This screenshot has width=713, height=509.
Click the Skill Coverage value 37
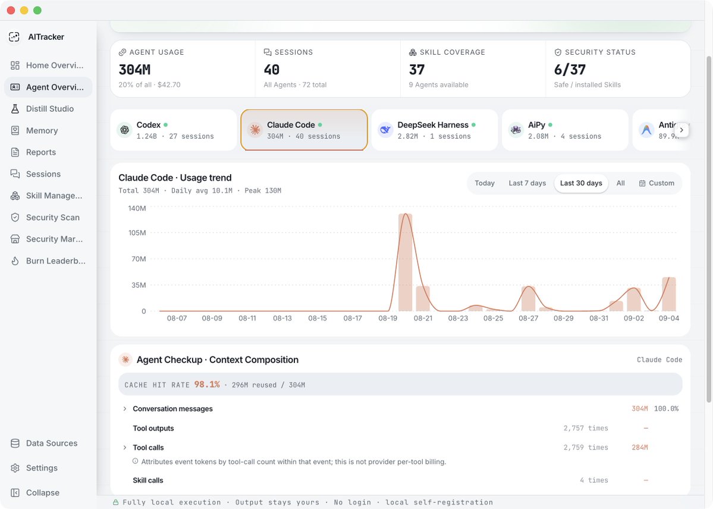coord(416,70)
